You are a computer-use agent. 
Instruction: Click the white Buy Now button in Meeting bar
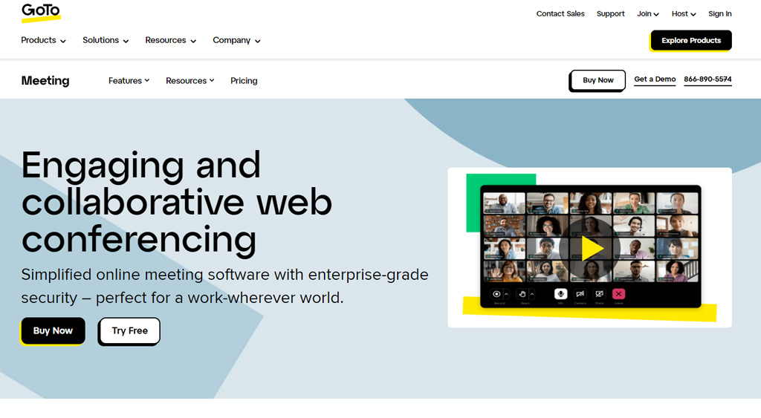click(598, 80)
